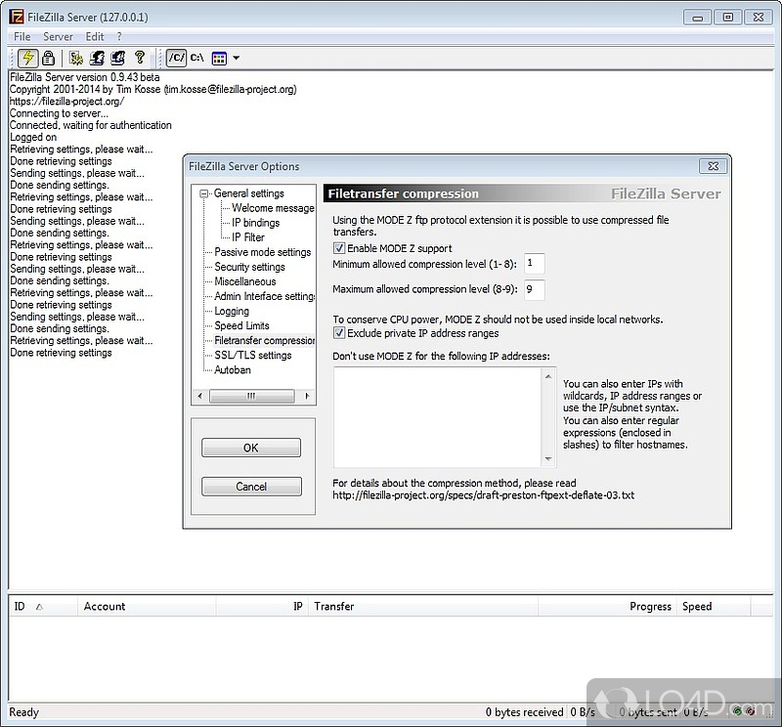The image size is (782, 727).
Task: Open the Server menu
Action: click(x=58, y=37)
